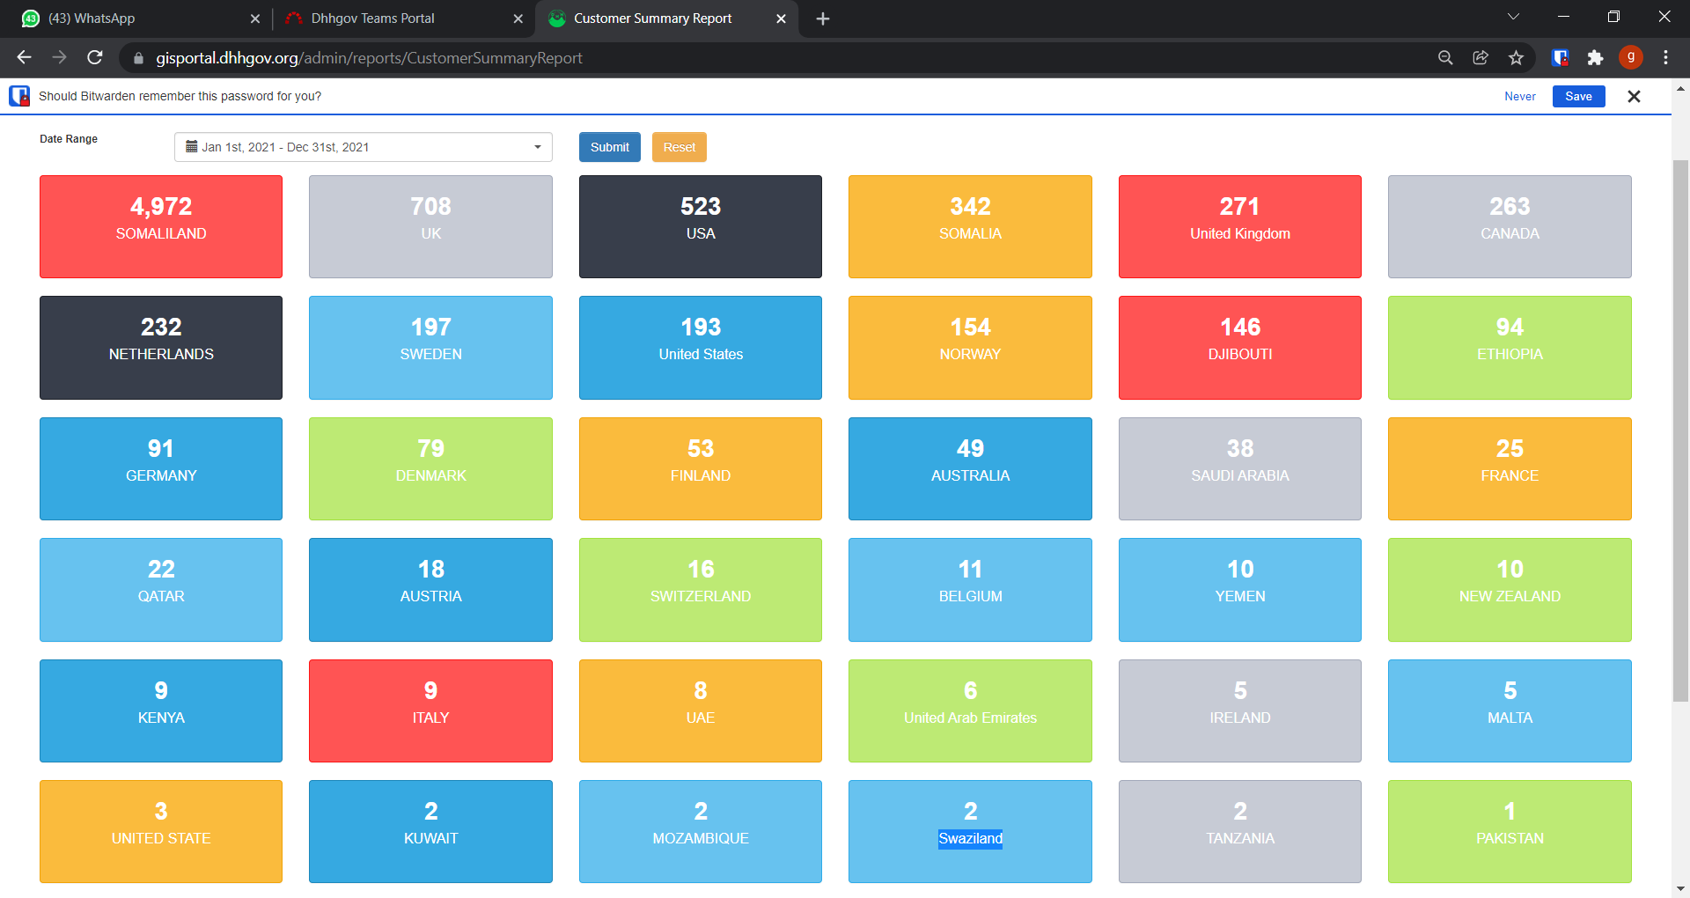Click Save in Bitwarden prompt
Image resolution: width=1690 pixels, height=898 pixels.
(x=1578, y=96)
